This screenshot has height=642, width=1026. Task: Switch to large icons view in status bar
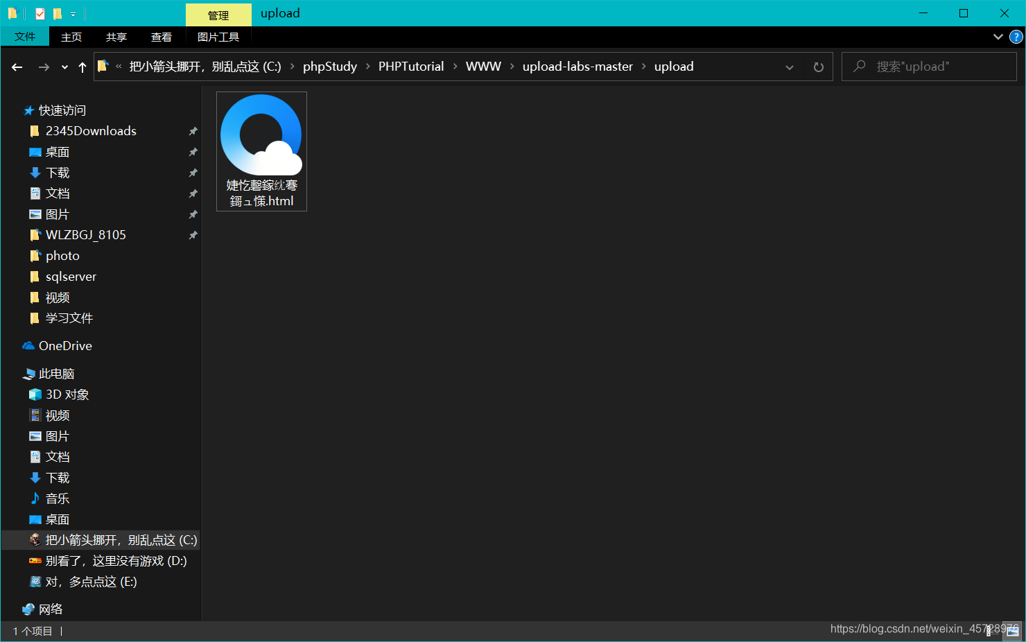[1013, 631]
